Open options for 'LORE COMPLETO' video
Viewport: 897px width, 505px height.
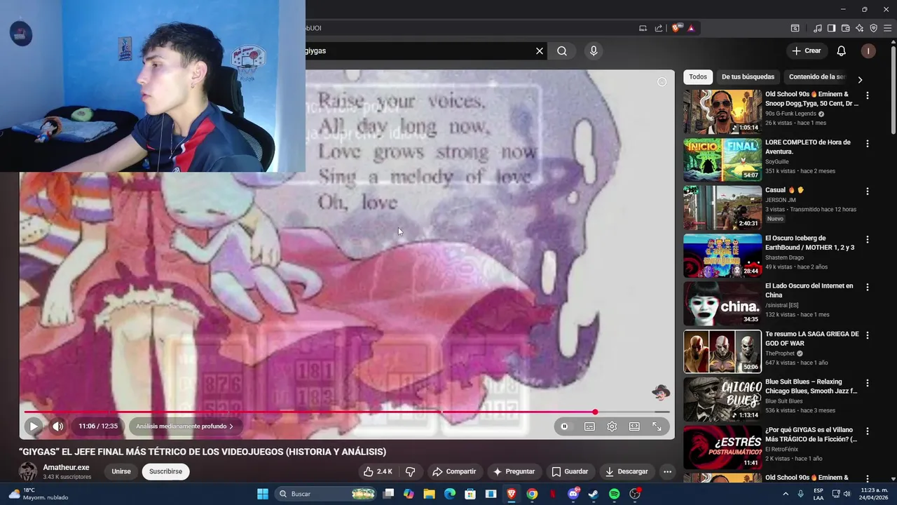pos(868,144)
